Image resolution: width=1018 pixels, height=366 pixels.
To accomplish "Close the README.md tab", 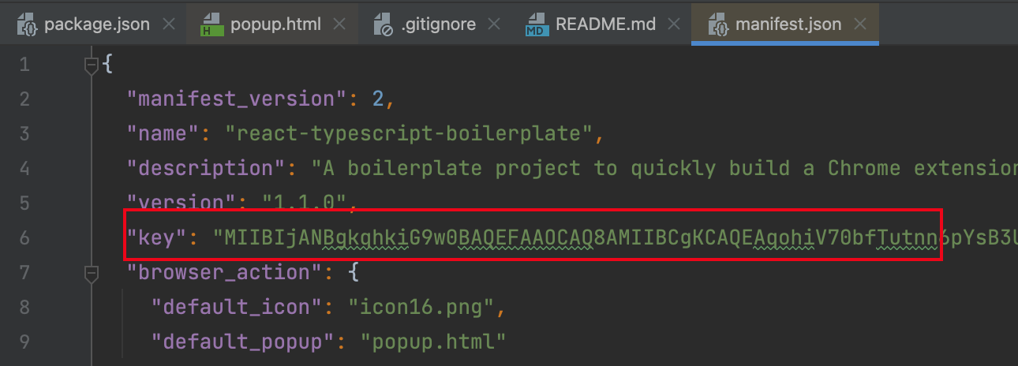I will (x=674, y=24).
